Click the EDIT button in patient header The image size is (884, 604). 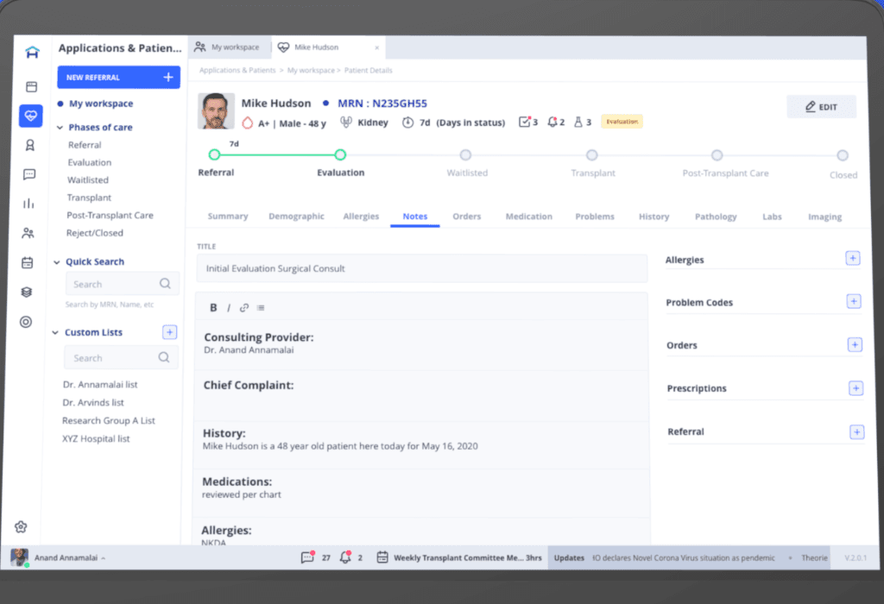tap(820, 106)
